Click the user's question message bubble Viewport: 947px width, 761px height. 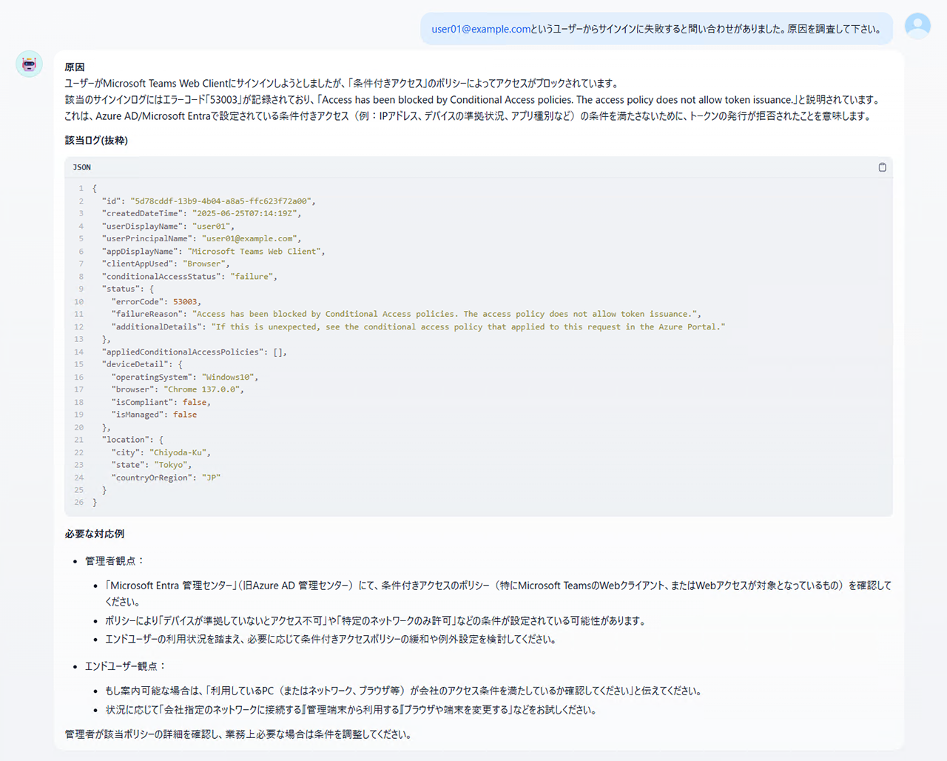(656, 29)
